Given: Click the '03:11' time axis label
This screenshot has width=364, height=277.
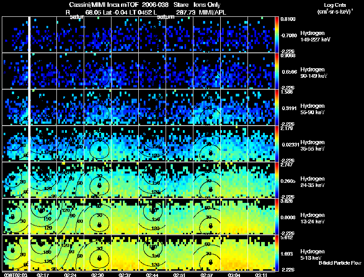Looking at the screenshot, I should pos(261,275).
